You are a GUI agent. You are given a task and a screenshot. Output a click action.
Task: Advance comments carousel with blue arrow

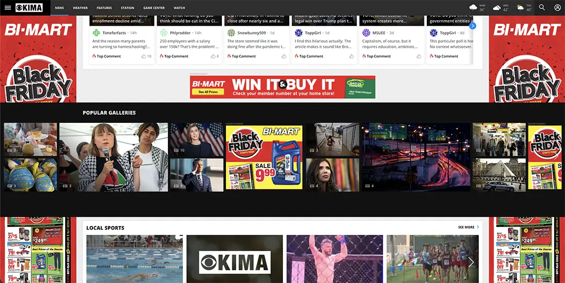pos(473,26)
